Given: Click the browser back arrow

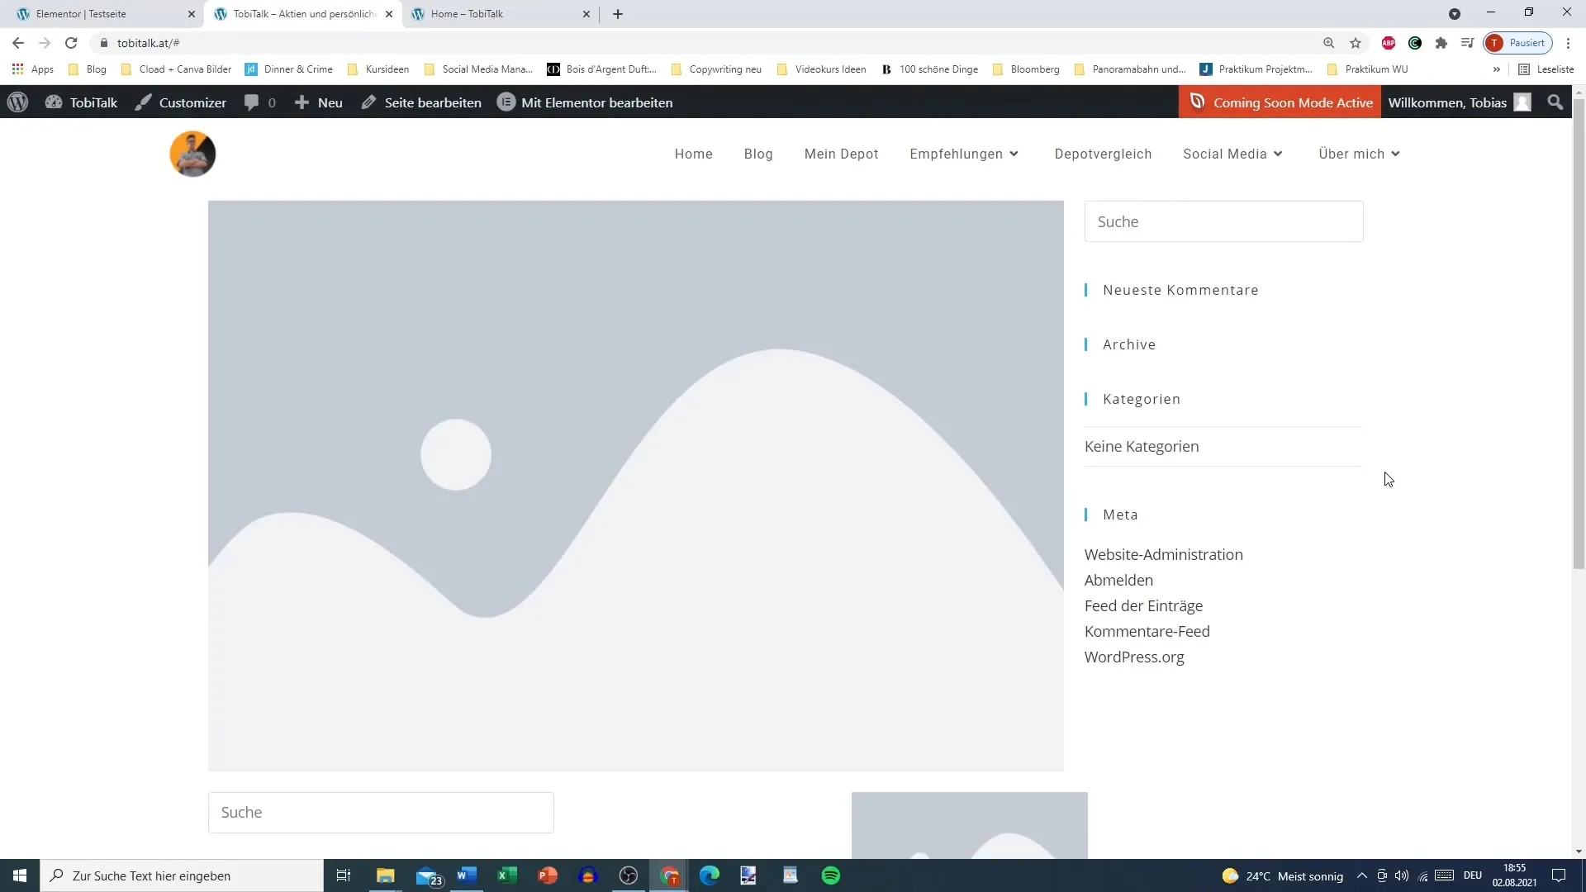Looking at the screenshot, I should (18, 43).
